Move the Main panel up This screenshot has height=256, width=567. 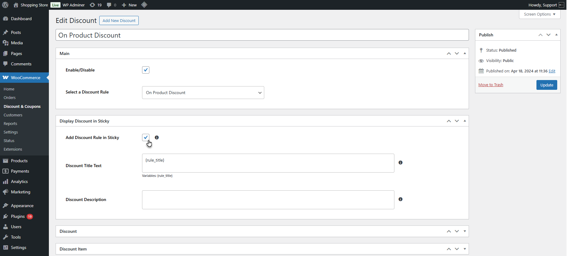[x=449, y=53]
